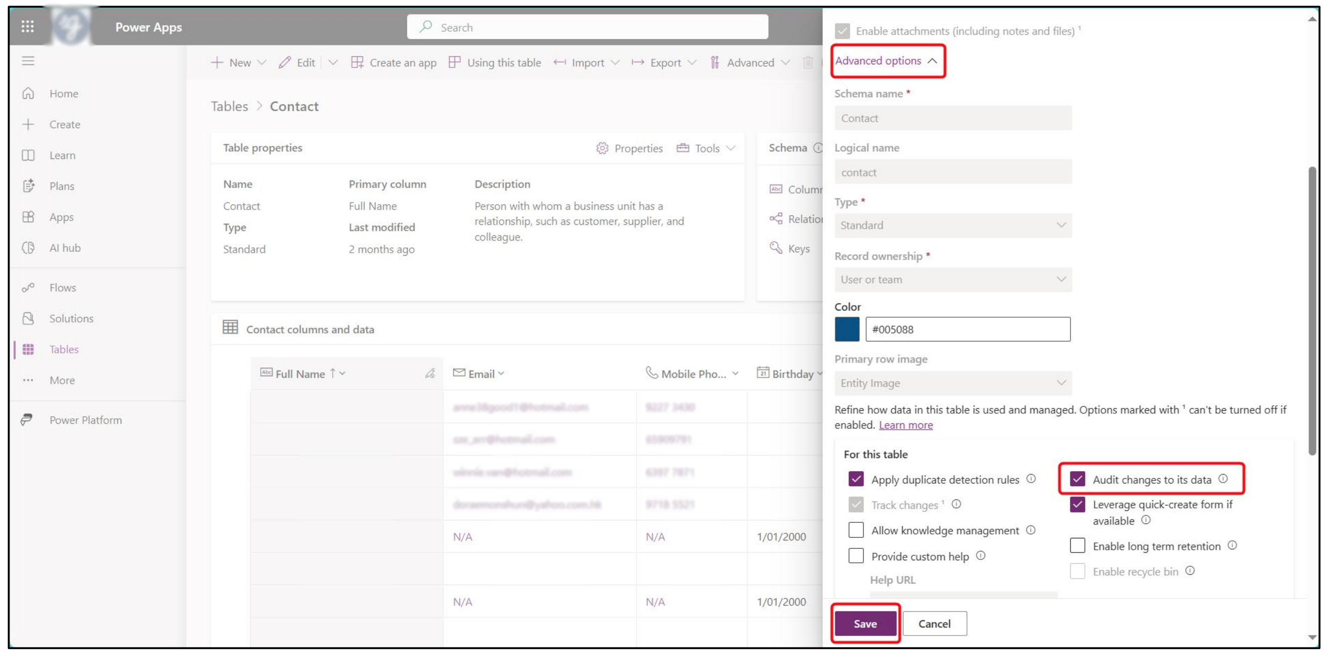Viewport: 1329px width, 658px height.
Task: Uncheck Audit changes to its data
Action: click(1077, 479)
